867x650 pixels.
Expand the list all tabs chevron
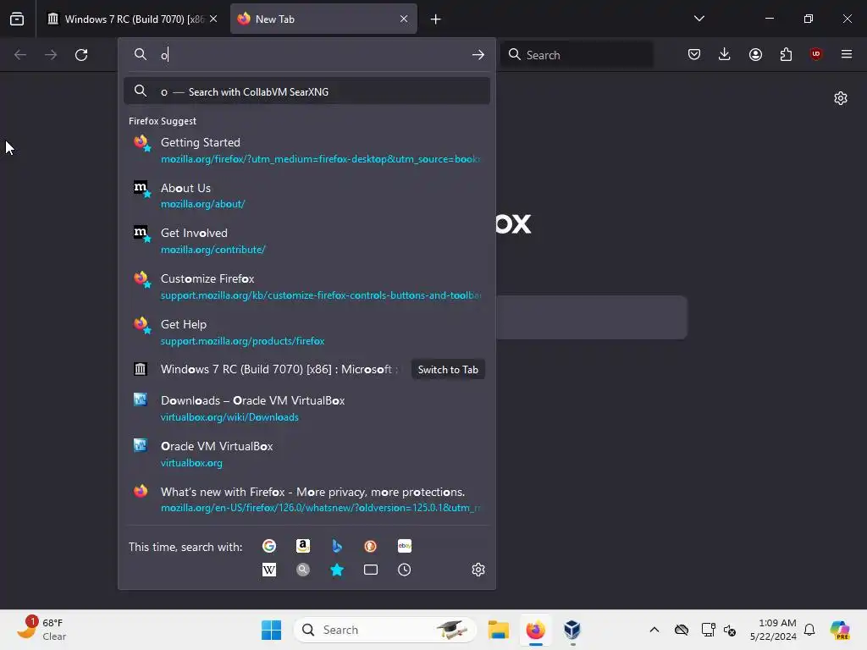coord(699,19)
